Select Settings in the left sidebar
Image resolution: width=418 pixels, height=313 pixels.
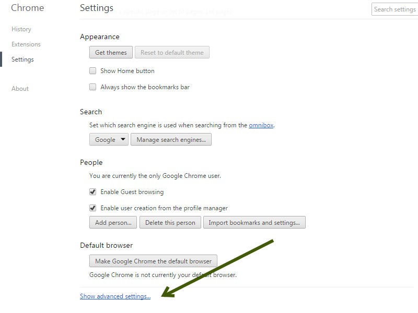point(22,59)
